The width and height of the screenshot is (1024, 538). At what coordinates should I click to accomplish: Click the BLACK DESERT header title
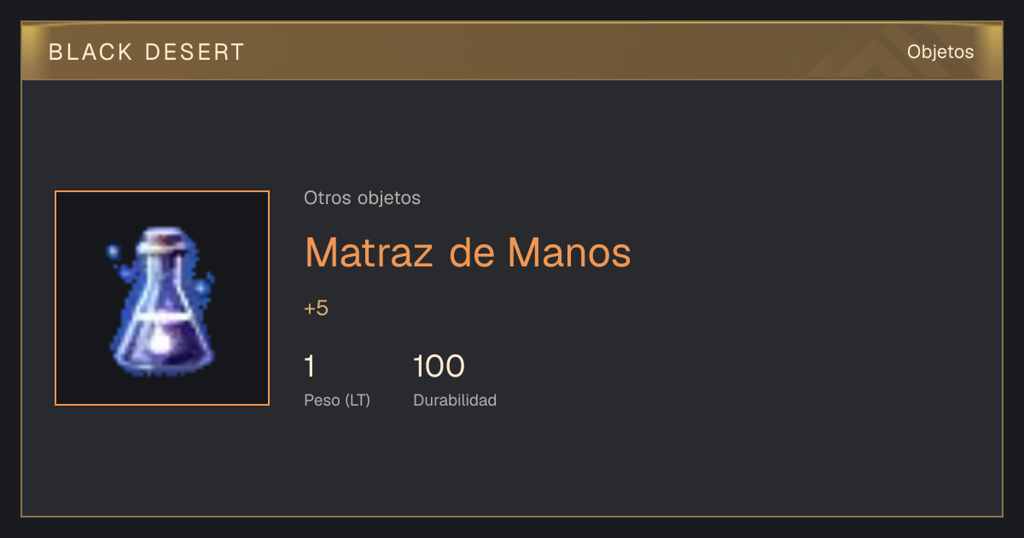147,52
